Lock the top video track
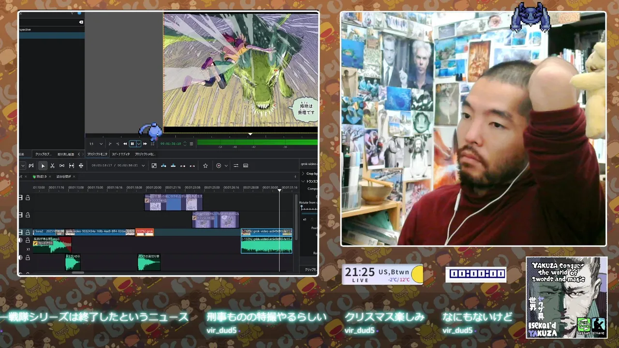Image resolution: width=619 pixels, height=348 pixels. pyautogui.click(x=28, y=198)
